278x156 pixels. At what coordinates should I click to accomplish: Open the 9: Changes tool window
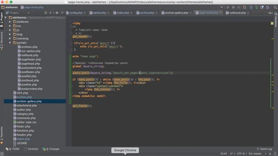point(51,149)
